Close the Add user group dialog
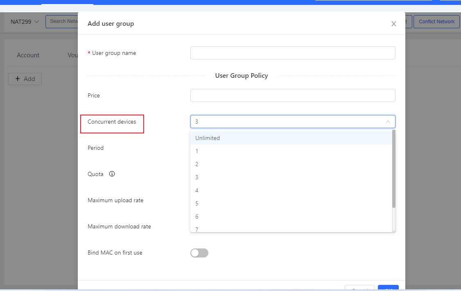This screenshot has width=461, height=291. [393, 24]
